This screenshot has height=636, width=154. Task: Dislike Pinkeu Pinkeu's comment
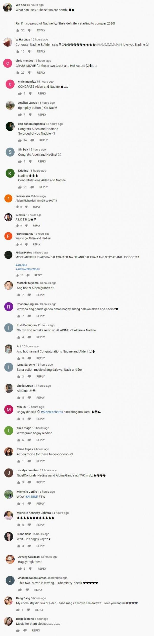28,275
